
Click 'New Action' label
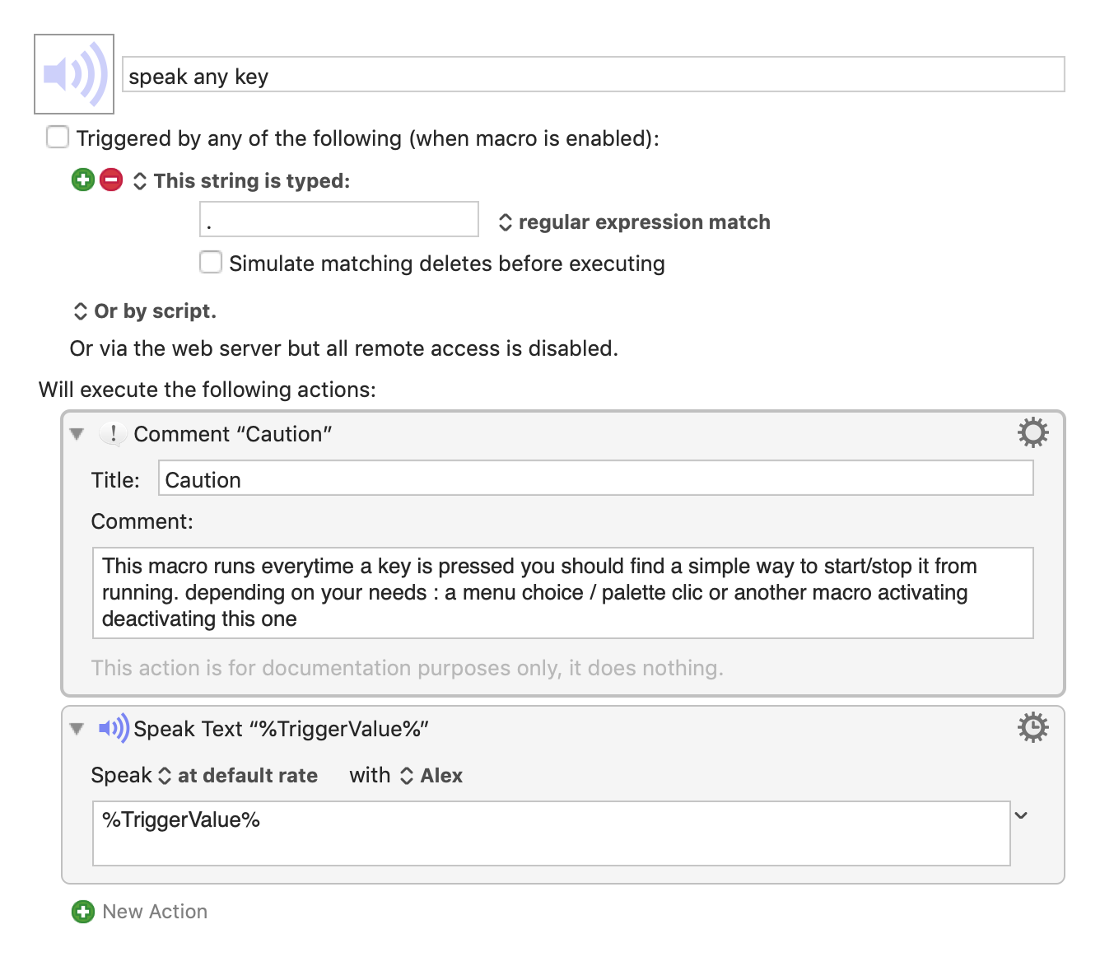click(155, 912)
